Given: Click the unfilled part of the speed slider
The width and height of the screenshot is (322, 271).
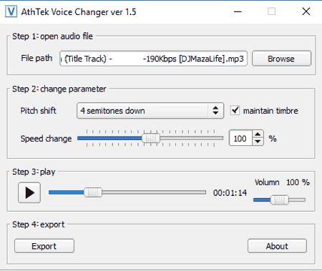Looking at the screenshot, I should point(192,138).
